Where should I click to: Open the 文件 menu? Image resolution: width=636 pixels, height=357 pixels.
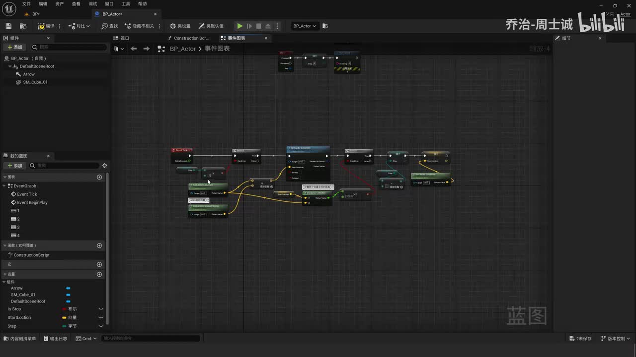(x=26, y=4)
